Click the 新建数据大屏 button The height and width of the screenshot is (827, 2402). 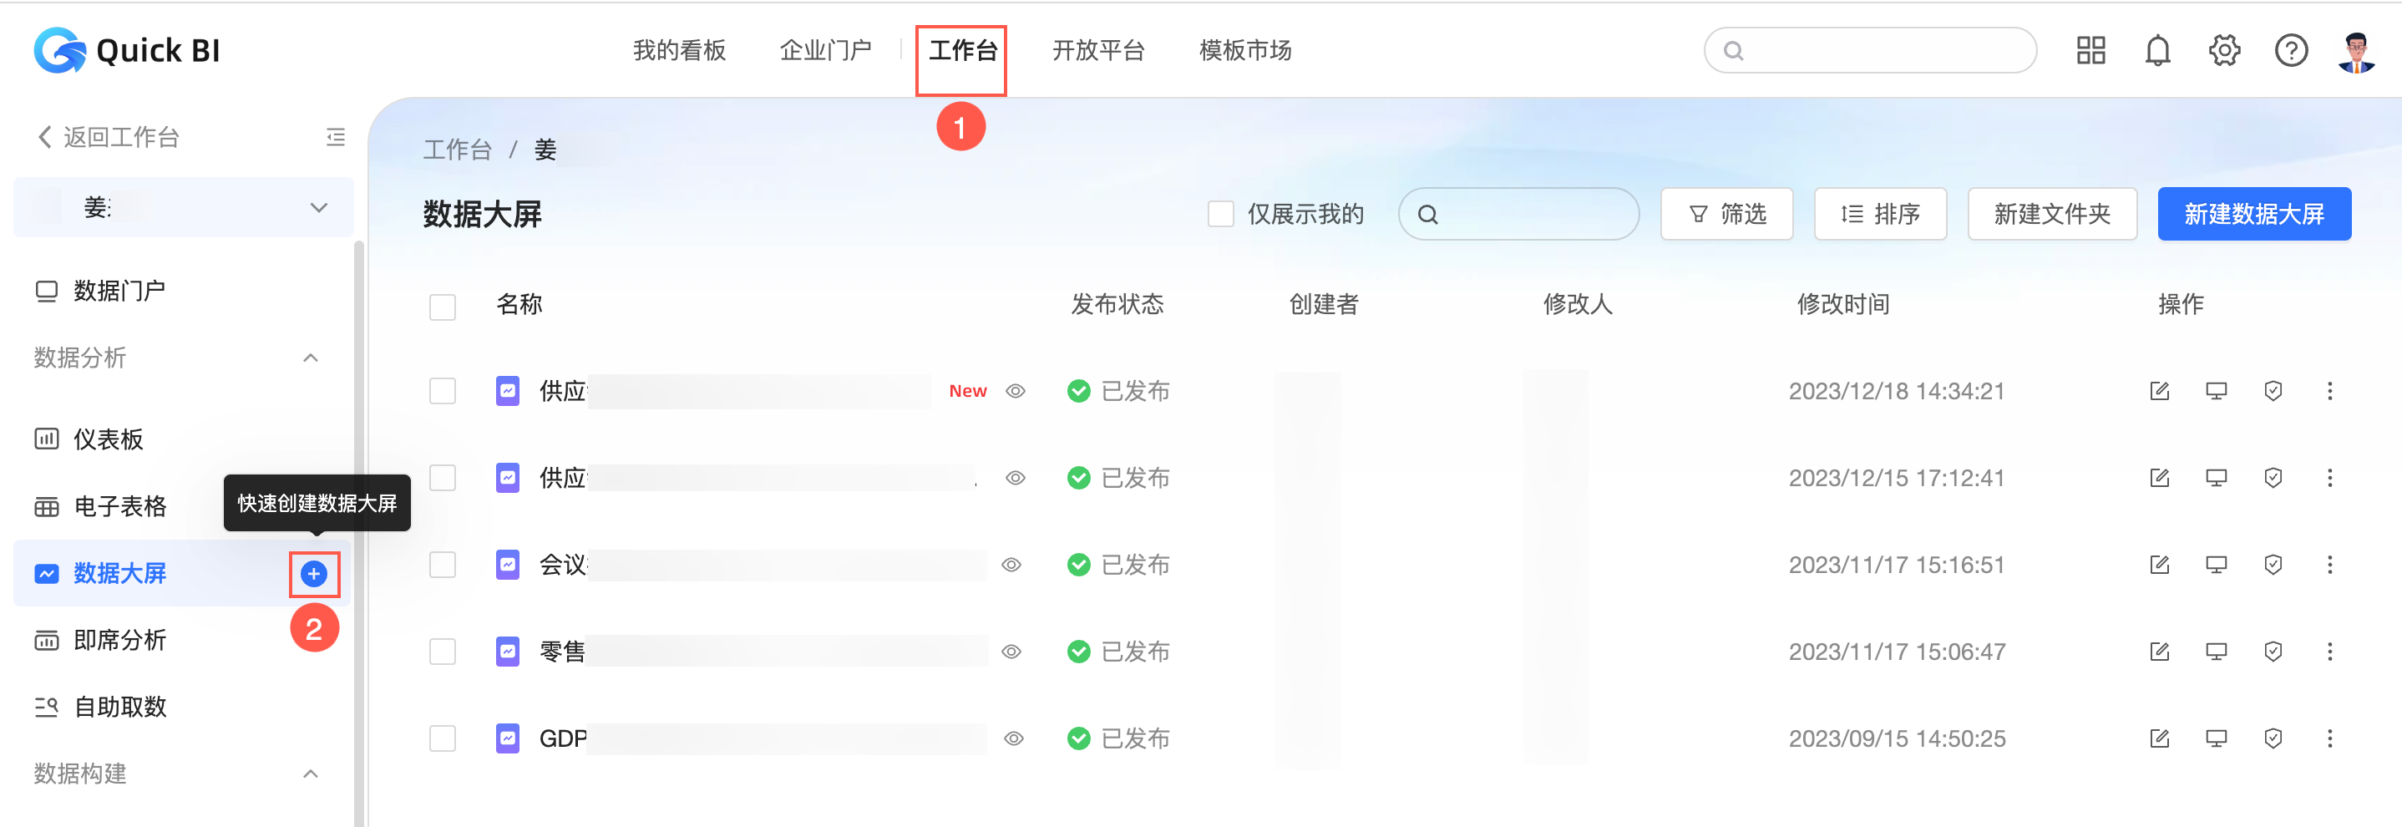tap(2253, 215)
